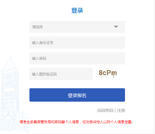Click the arched doorway at tower base
The width and height of the screenshot is (155, 134).
(x=8, y=125)
